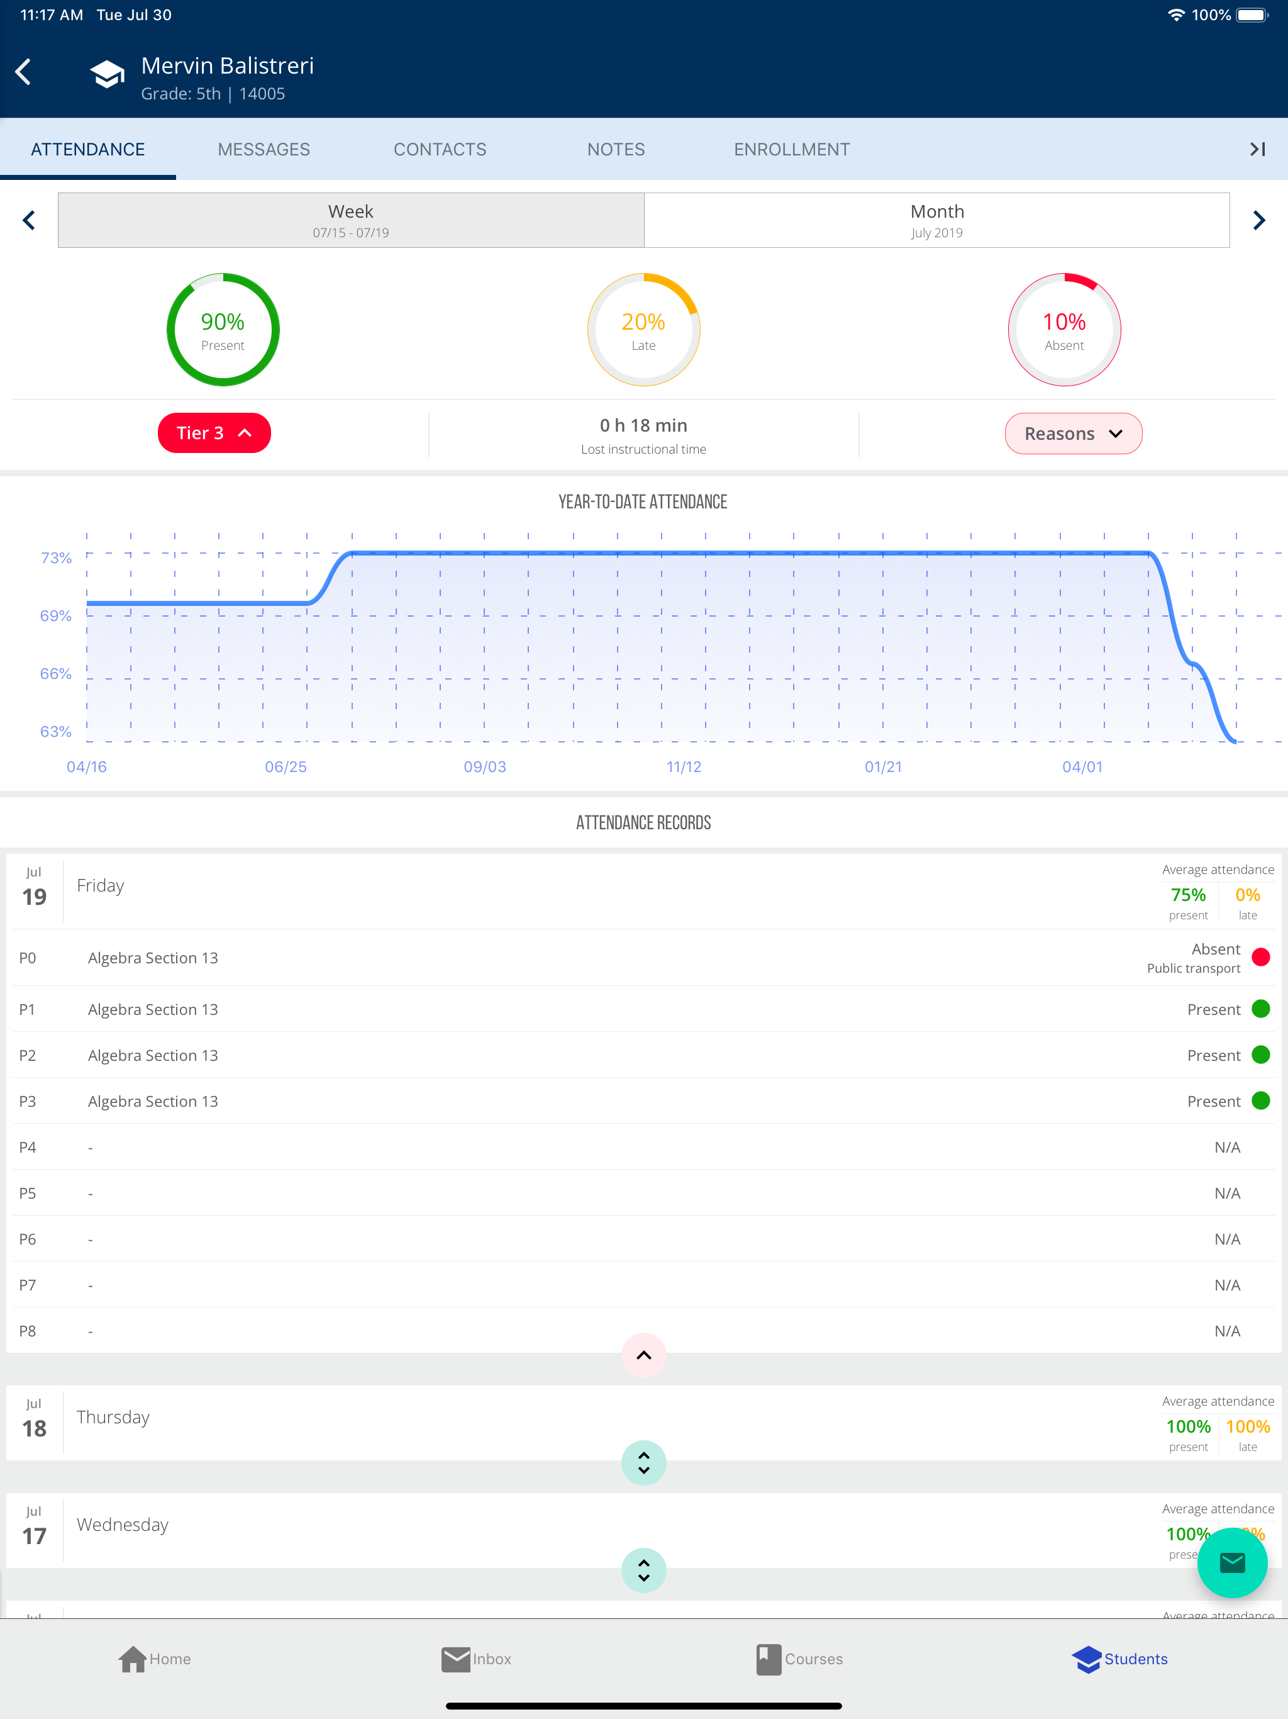Switch to the Week 07/15 - 07/19 view
The image size is (1288, 1719).
tap(350, 220)
